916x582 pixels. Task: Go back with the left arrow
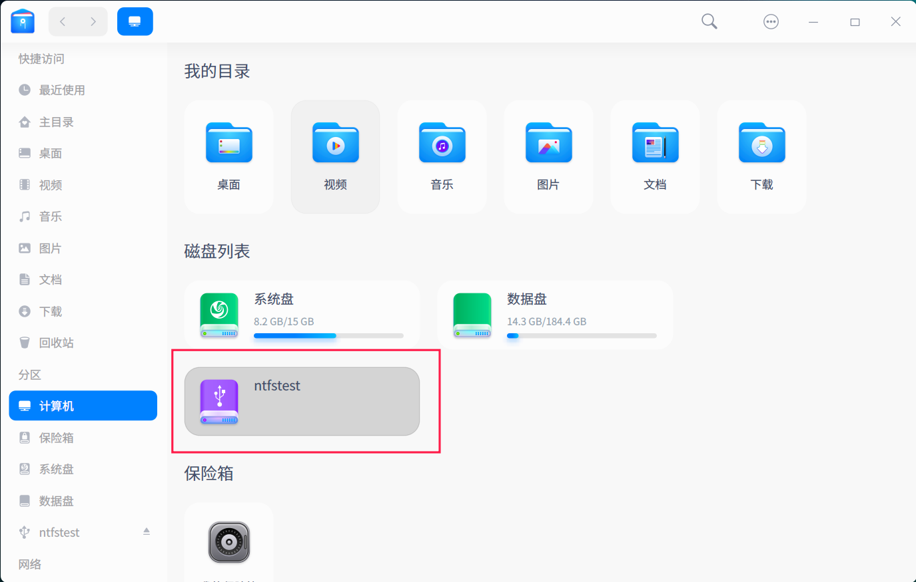(63, 22)
